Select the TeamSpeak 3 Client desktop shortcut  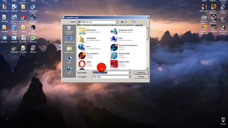33,9
